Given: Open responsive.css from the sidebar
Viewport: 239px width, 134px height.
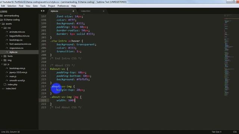Looking at the screenshot, I should (x=16, y=48).
